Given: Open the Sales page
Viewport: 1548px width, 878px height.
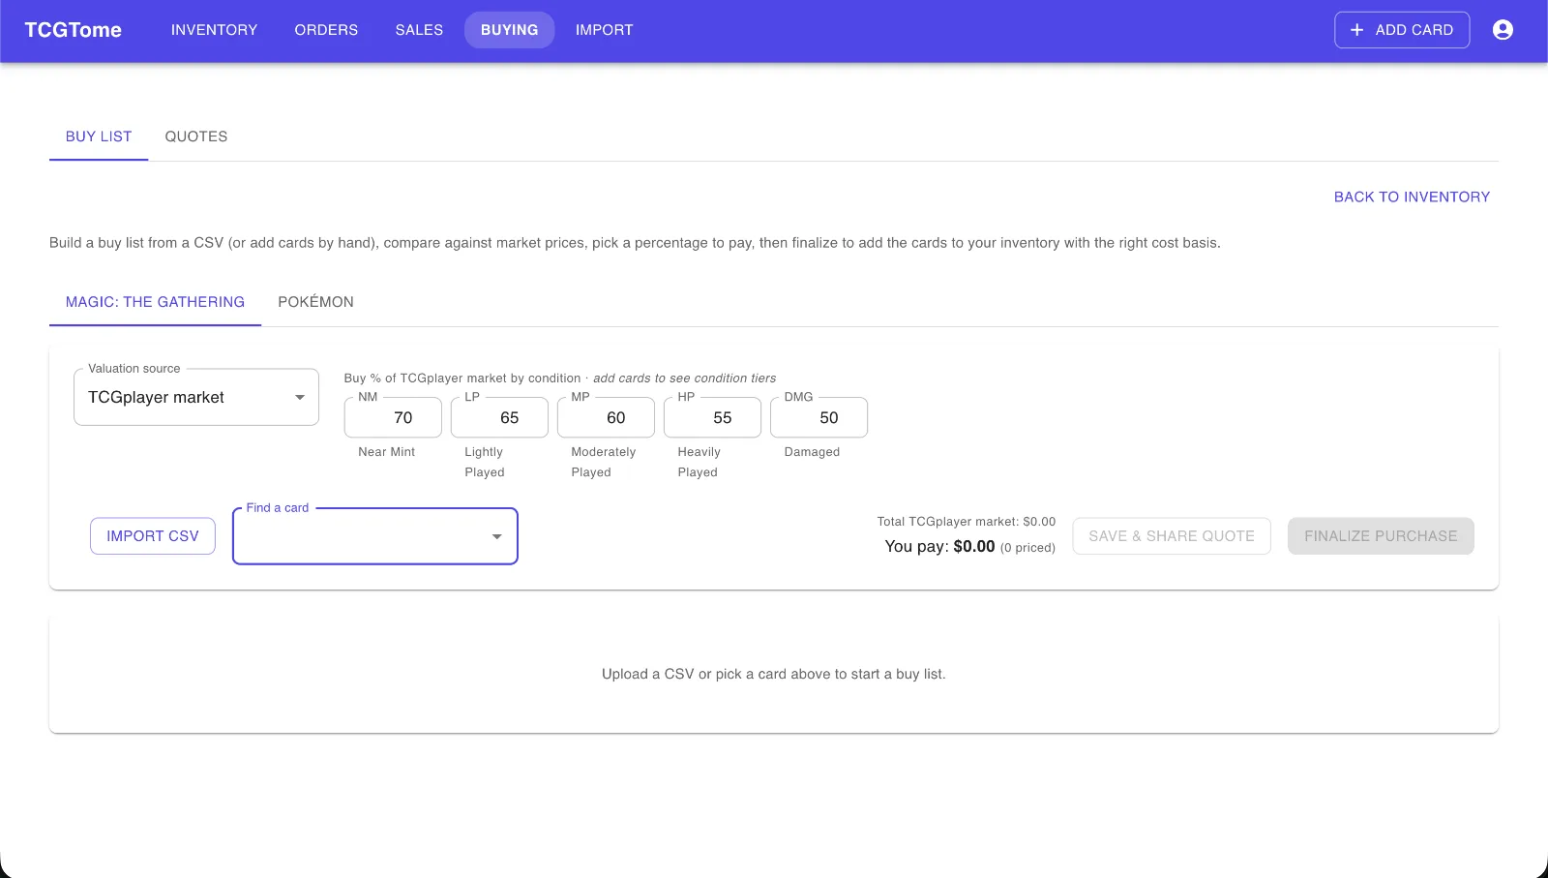Looking at the screenshot, I should pos(419,30).
